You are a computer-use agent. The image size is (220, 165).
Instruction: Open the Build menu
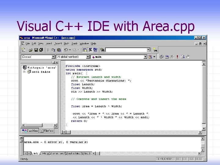point(66,44)
